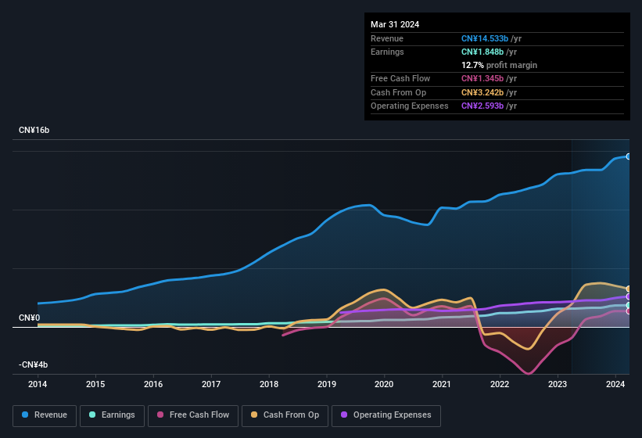The image size is (642, 438).
Task: Click the CN¥2.593b operating expenses value
Action: click(482, 106)
